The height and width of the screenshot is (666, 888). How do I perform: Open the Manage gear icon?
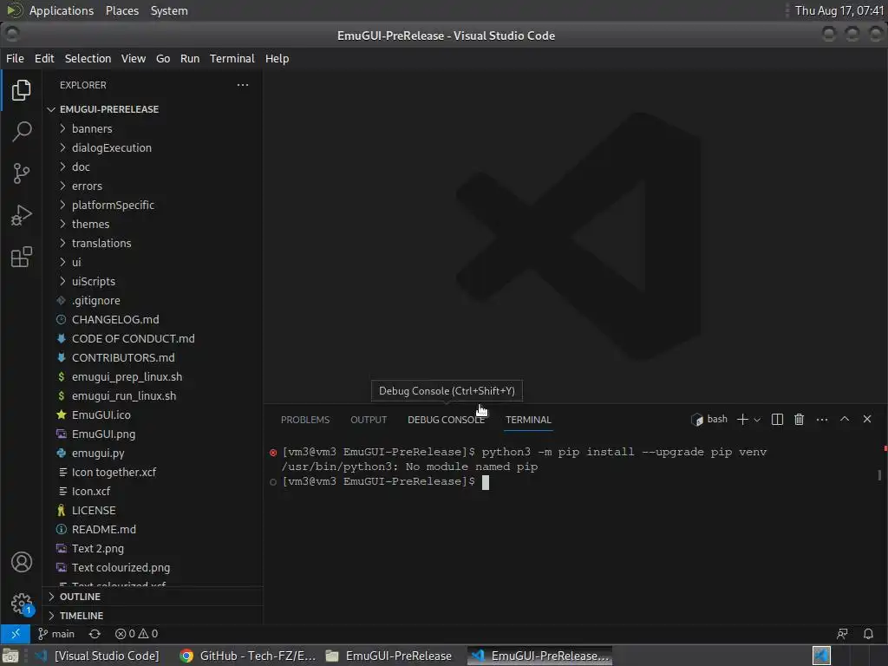click(x=21, y=604)
